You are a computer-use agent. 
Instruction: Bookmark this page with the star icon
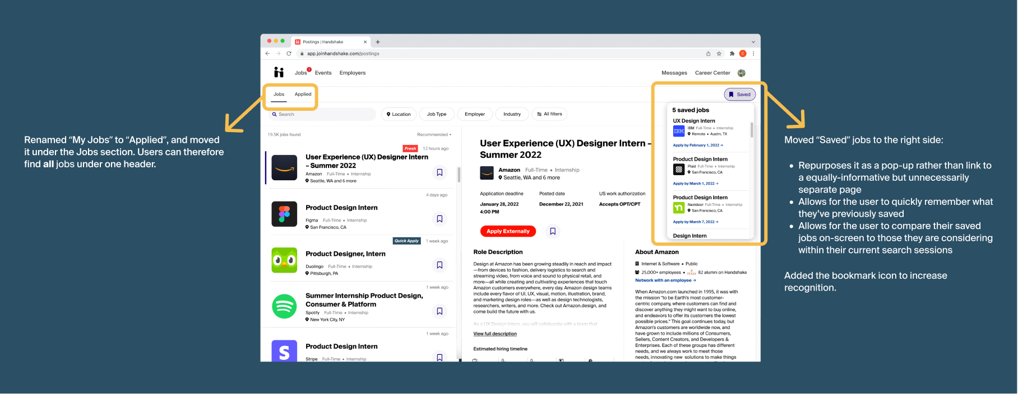tap(719, 54)
